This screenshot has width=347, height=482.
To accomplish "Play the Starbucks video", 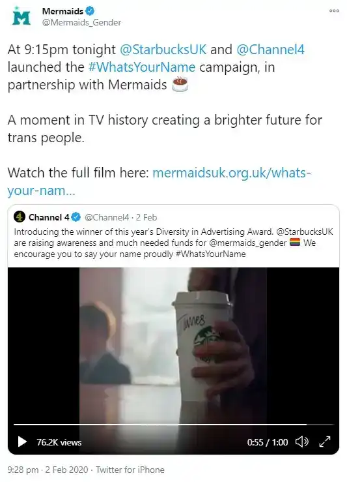I will [22, 442].
